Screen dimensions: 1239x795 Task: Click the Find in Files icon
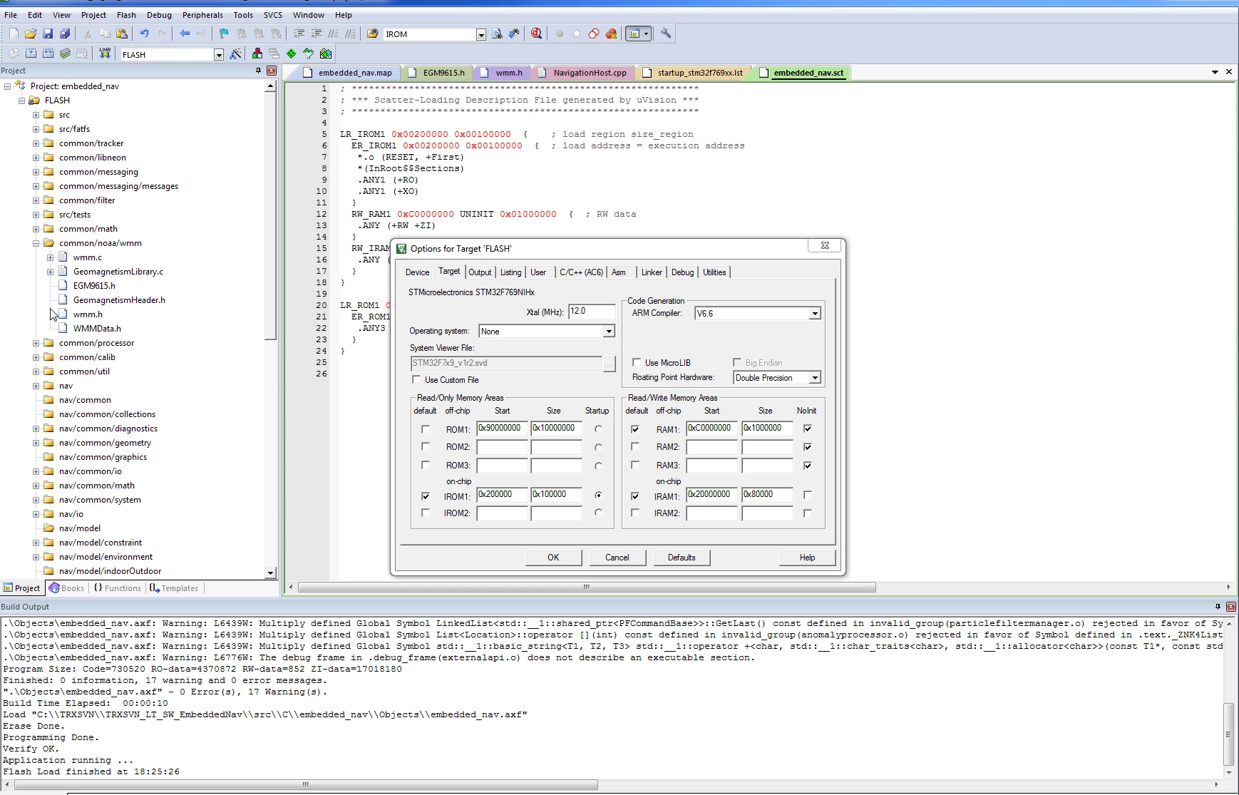click(372, 34)
